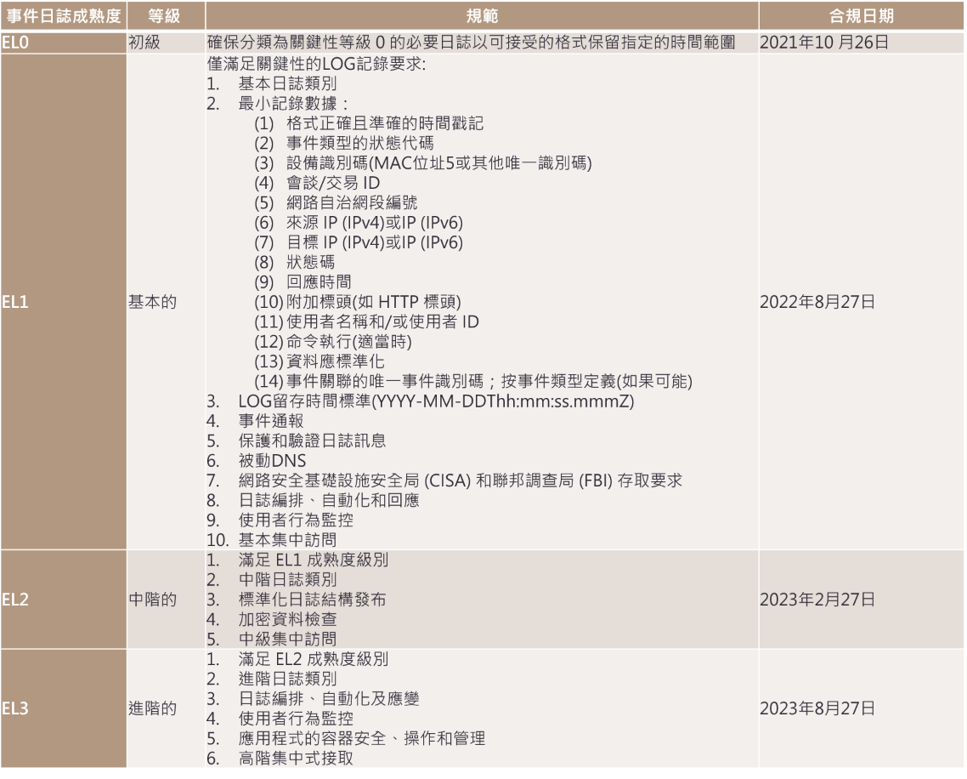Select the 合規日期 column header
The width and height of the screenshot is (967, 779).
pyautogui.click(x=861, y=16)
